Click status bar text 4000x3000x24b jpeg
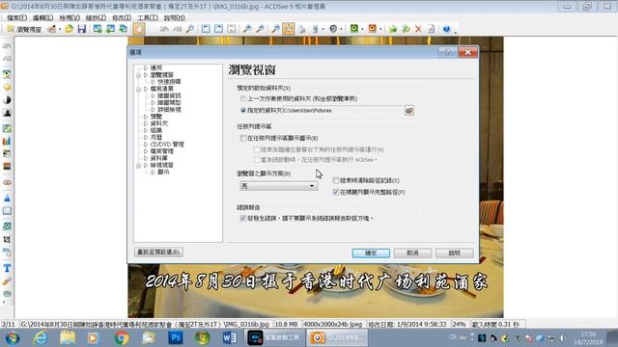The image size is (618, 347). 333,324
